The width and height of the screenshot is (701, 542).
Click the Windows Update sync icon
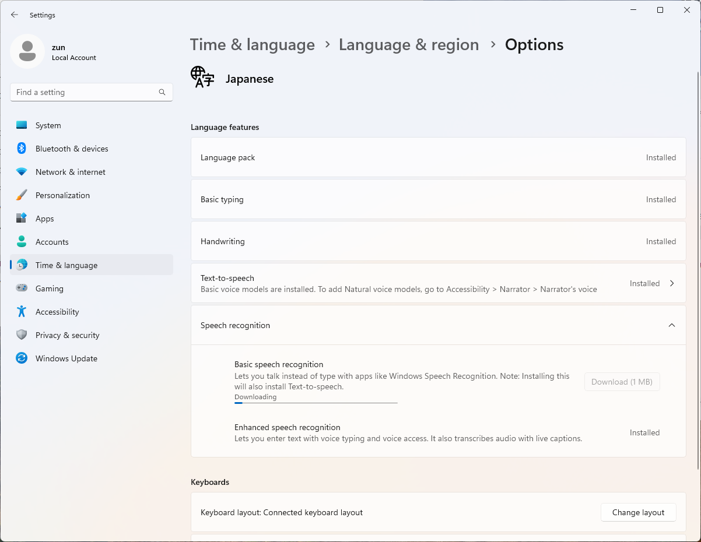[22, 358]
